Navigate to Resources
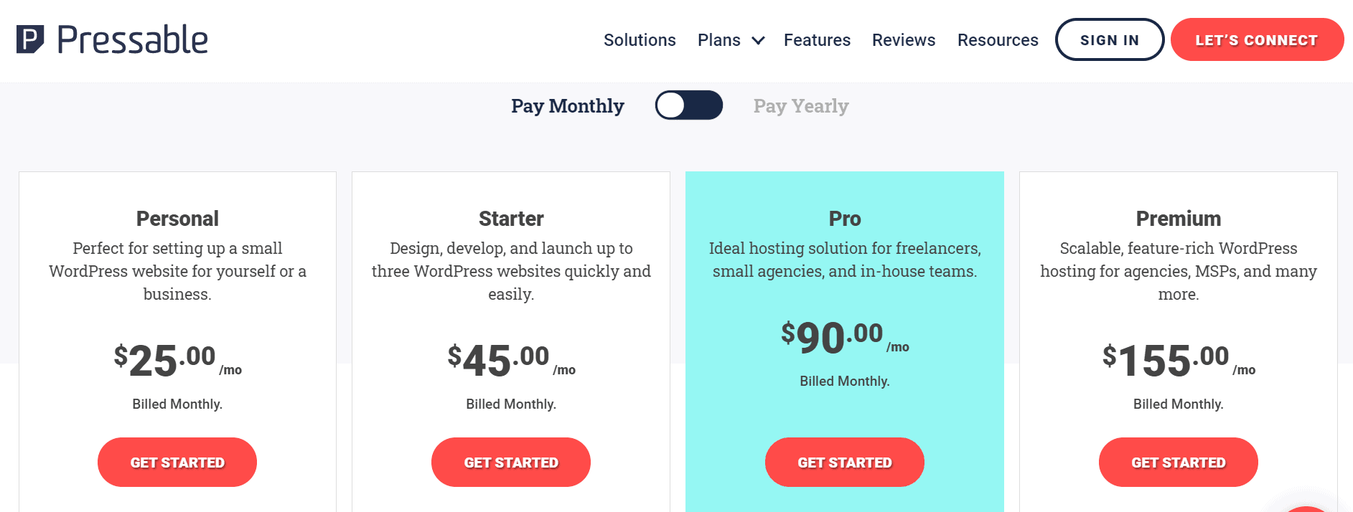The width and height of the screenshot is (1353, 512). (x=998, y=40)
